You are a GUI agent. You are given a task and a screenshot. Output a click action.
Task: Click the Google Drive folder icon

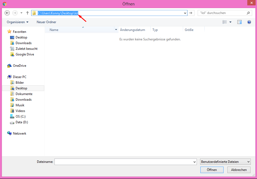pos(12,54)
